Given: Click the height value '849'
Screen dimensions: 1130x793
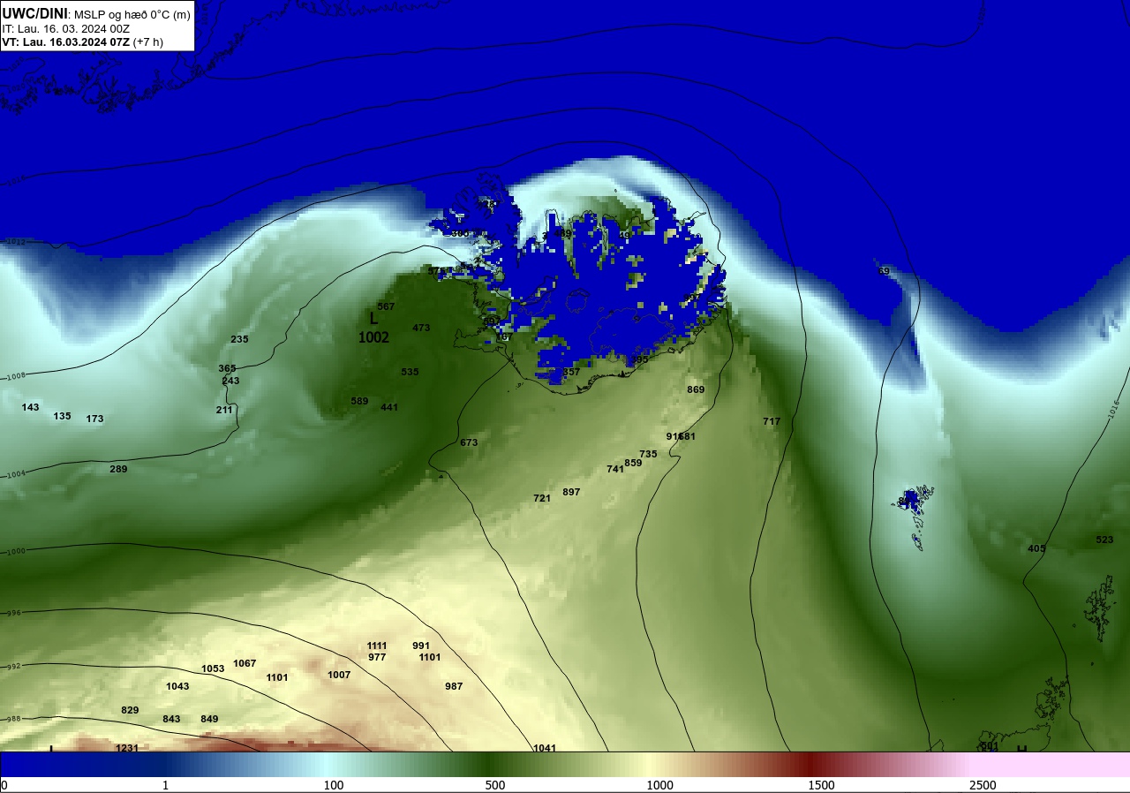Looking at the screenshot, I should [x=209, y=719].
